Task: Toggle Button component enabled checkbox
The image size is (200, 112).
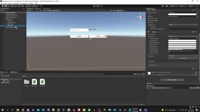Action: [x=151, y=32]
